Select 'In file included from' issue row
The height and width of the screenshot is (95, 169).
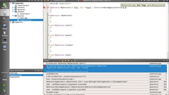(x=105, y=76)
